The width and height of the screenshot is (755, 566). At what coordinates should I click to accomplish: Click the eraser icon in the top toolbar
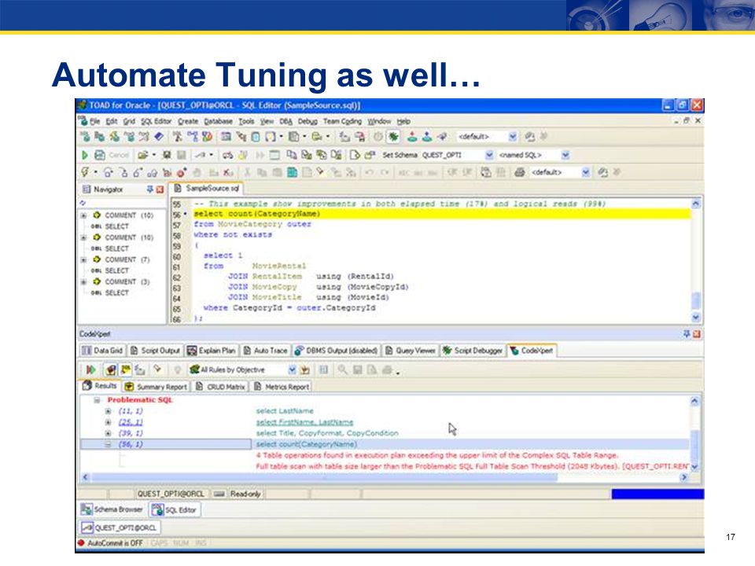[159, 137]
